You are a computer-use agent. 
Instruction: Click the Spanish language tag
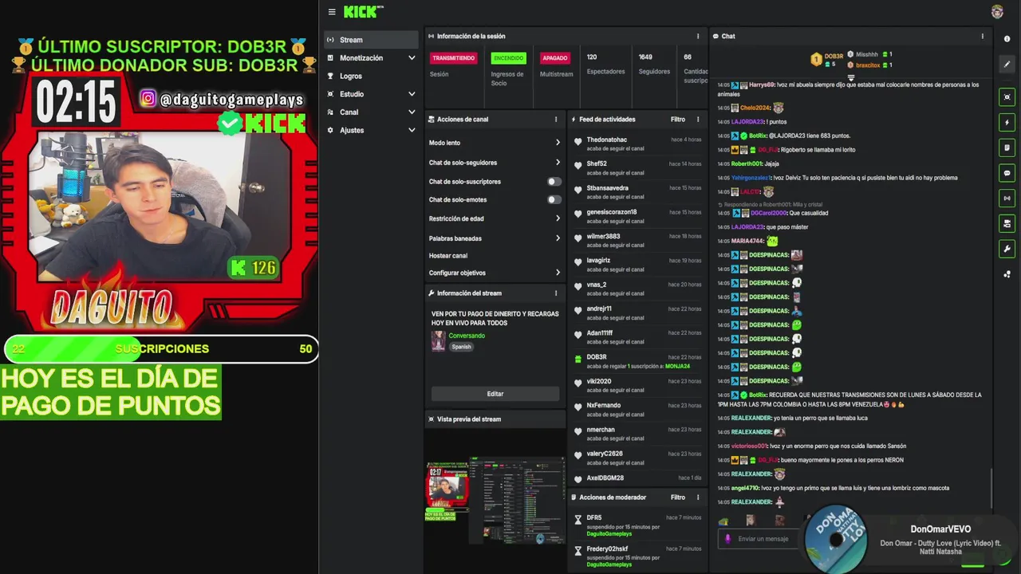[461, 347]
